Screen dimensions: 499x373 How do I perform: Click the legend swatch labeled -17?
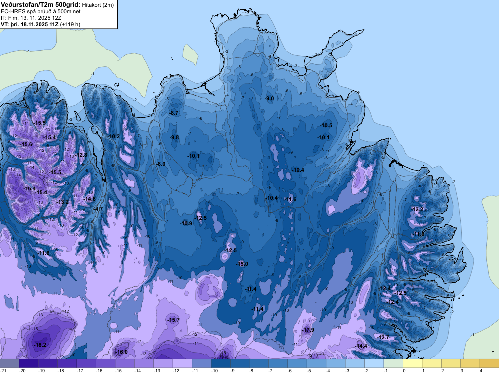(x=86, y=363)
